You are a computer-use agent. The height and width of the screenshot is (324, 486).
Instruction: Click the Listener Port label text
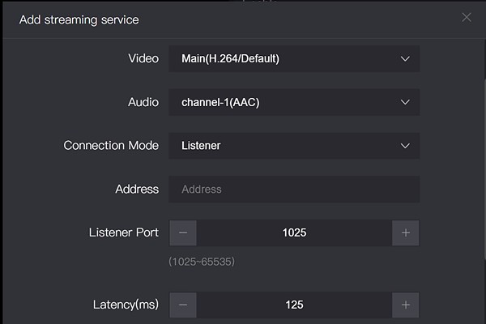(x=123, y=233)
